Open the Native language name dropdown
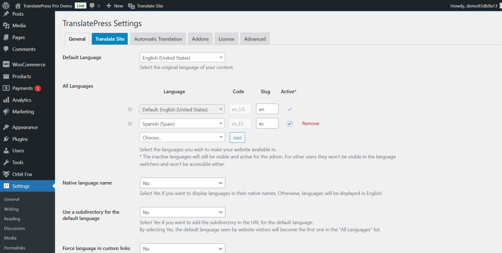The height and width of the screenshot is (253, 502). [182, 183]
